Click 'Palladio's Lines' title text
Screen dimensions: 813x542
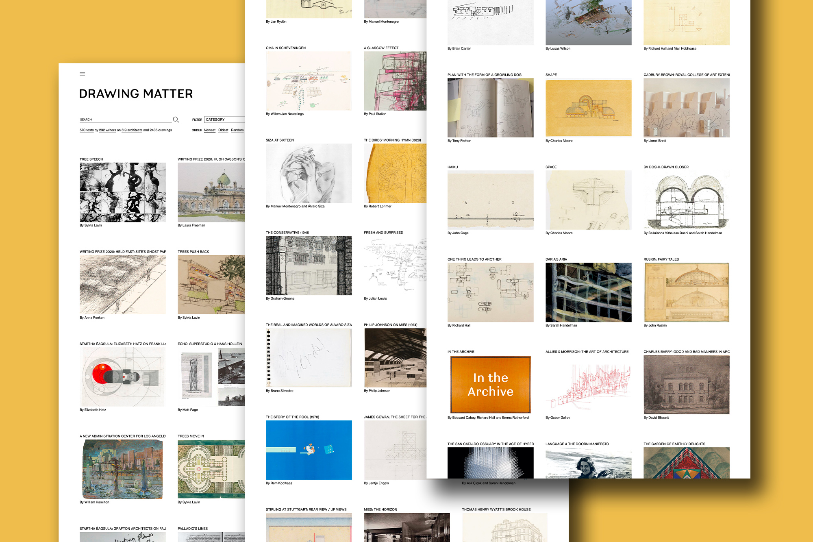coord(193,529)
